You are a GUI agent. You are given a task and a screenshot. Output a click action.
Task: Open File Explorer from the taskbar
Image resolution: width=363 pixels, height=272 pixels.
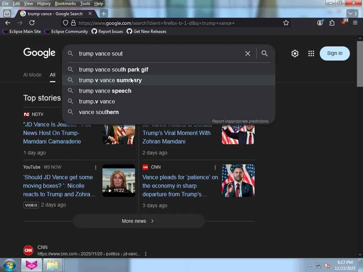[x=52, y=265]
